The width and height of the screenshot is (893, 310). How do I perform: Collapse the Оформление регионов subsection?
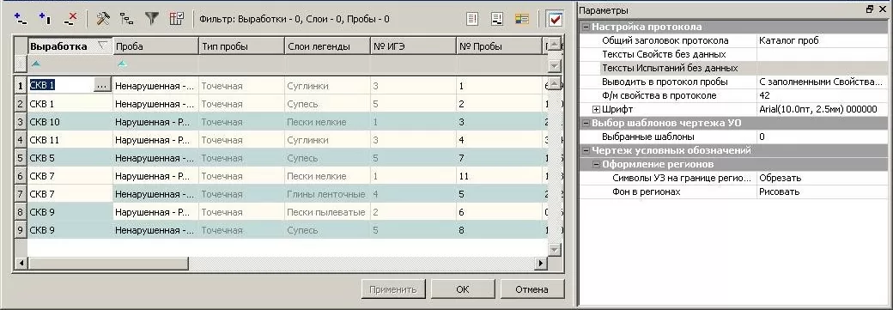click(596, 165)
